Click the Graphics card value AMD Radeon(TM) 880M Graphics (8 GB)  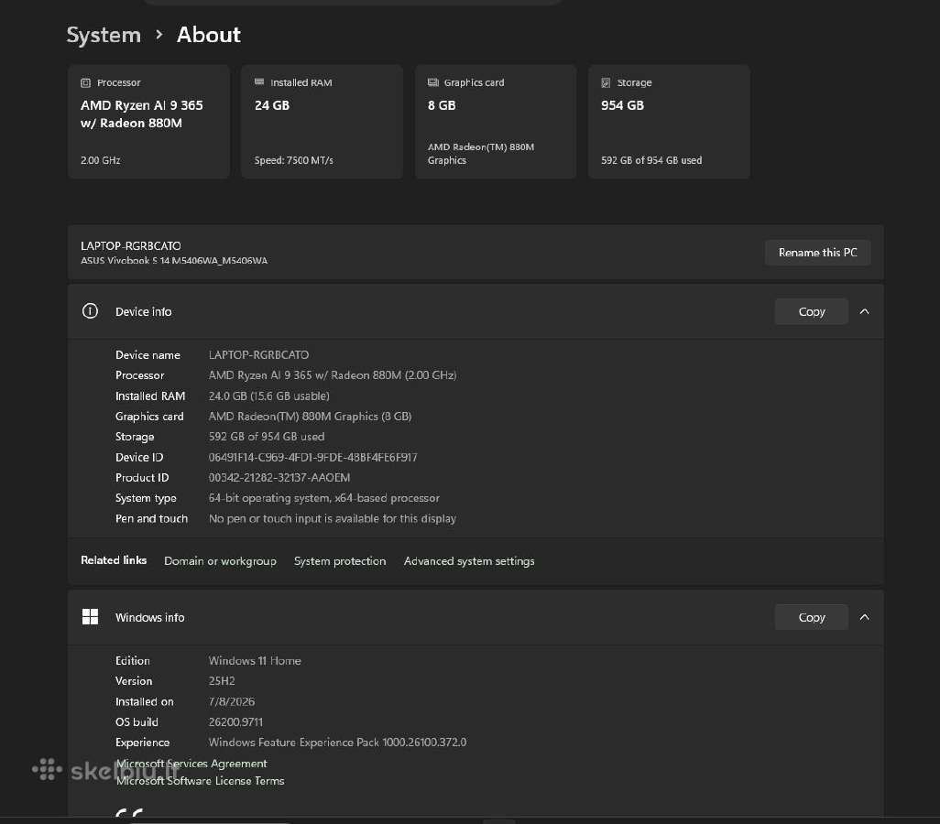[310, 417]
